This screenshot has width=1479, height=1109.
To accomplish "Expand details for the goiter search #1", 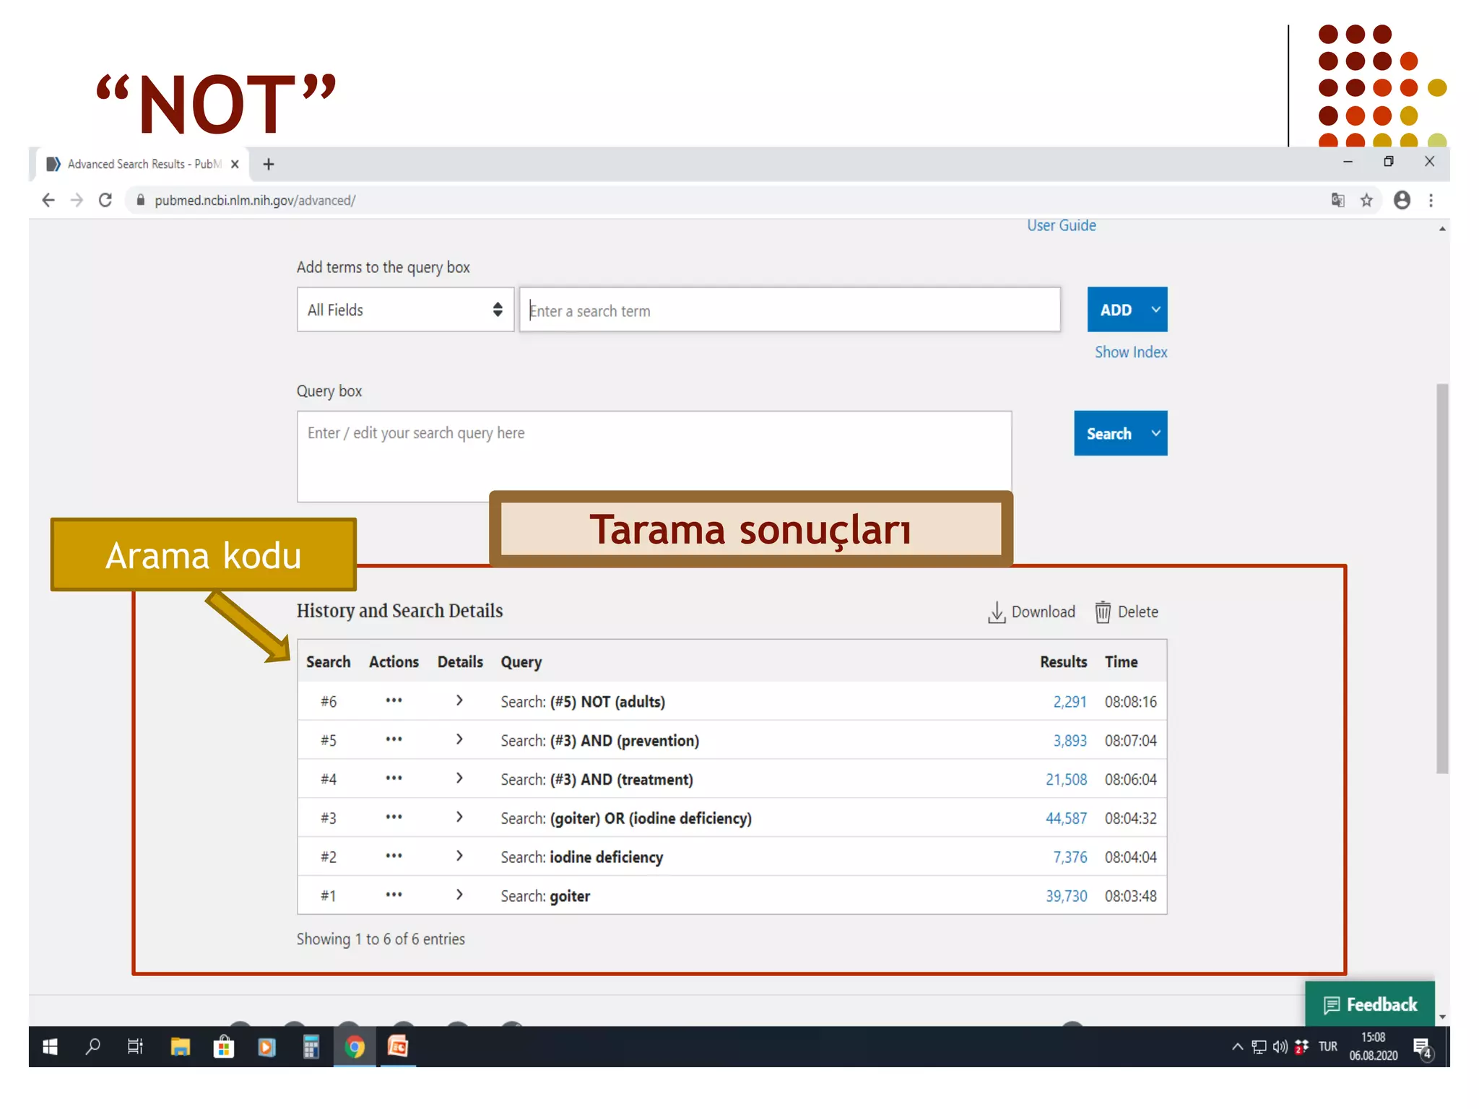I will pyautogui.click(x=459, y=895).
